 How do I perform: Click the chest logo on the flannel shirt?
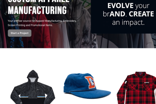pos(147,82)
